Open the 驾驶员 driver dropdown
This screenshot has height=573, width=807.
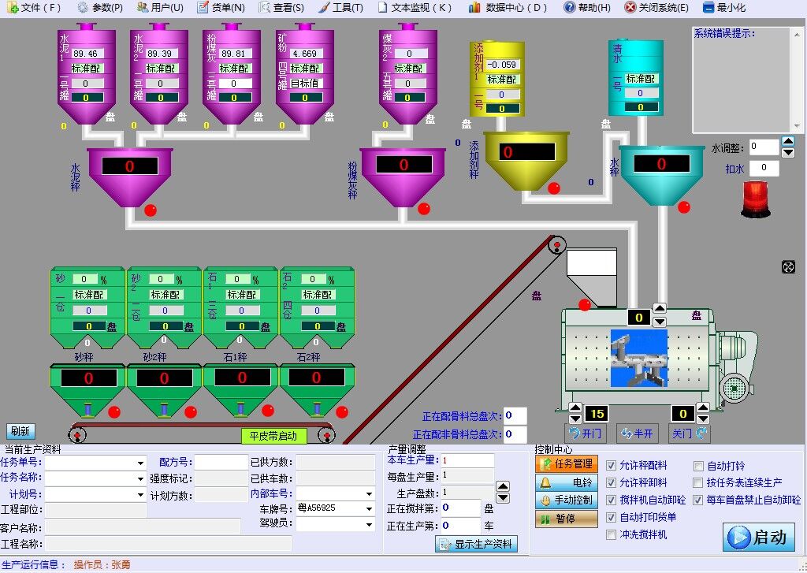pyautogui.click(x=367, y=524)
